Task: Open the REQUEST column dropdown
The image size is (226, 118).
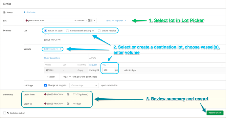Action: (95, 65)
